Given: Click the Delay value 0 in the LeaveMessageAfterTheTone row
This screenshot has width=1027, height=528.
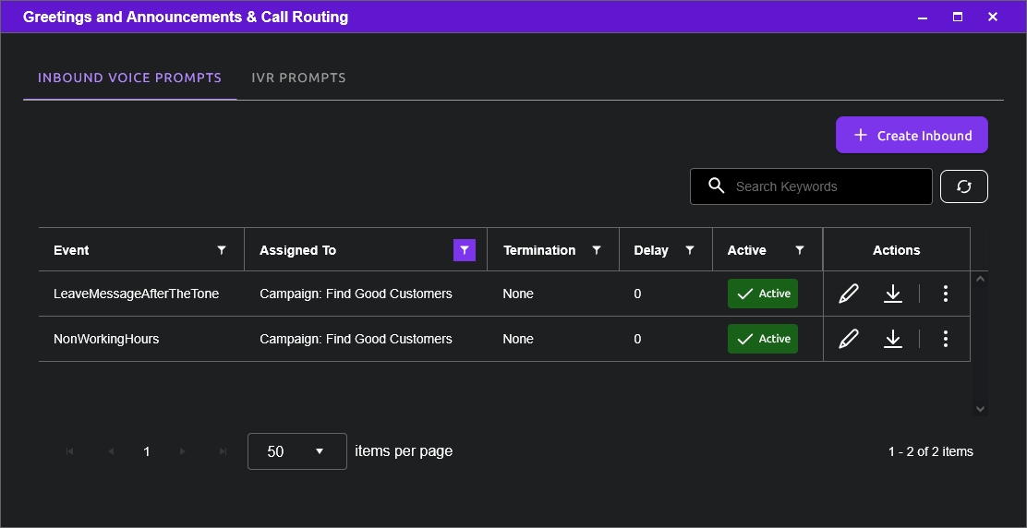Looking at the screenshot, I should [x=637, y=294].
